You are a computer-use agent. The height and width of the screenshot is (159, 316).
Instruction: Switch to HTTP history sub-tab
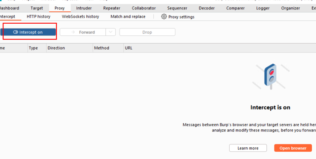click(x=38, y=17)
